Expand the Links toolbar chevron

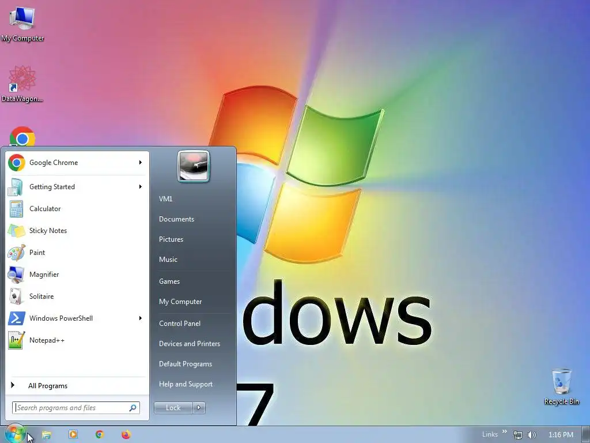(505, 431)
